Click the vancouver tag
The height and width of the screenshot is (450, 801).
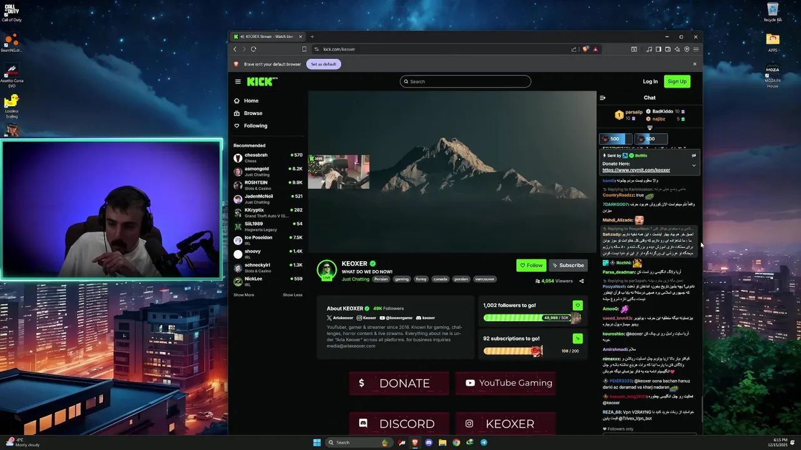pos(484,279)
